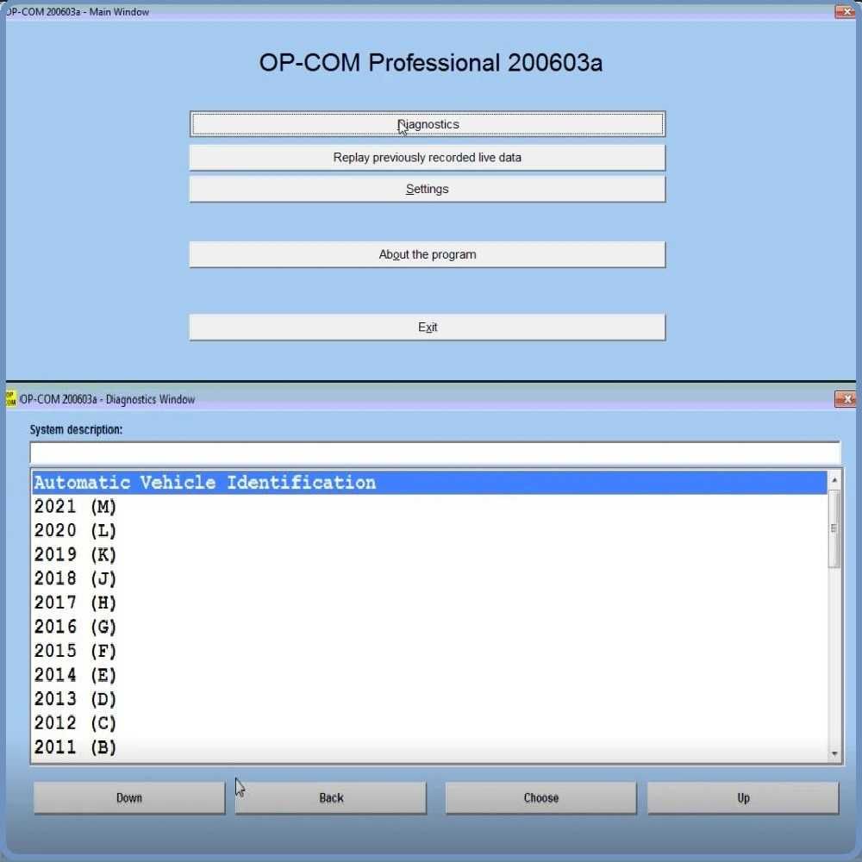
Task: Open Settings in the Main Window
Action: click(428, 189)
